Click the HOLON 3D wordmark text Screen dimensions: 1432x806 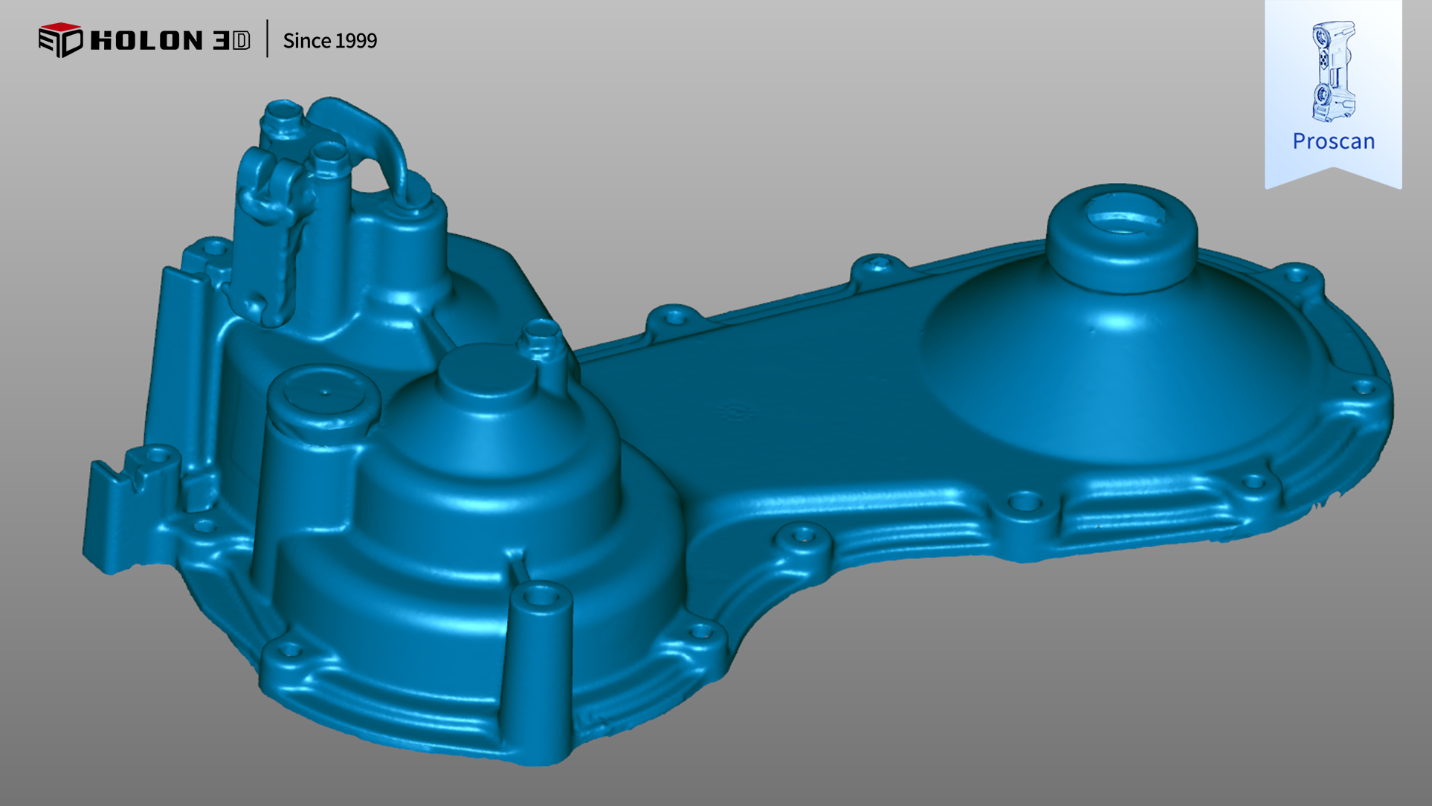(170, 40)
